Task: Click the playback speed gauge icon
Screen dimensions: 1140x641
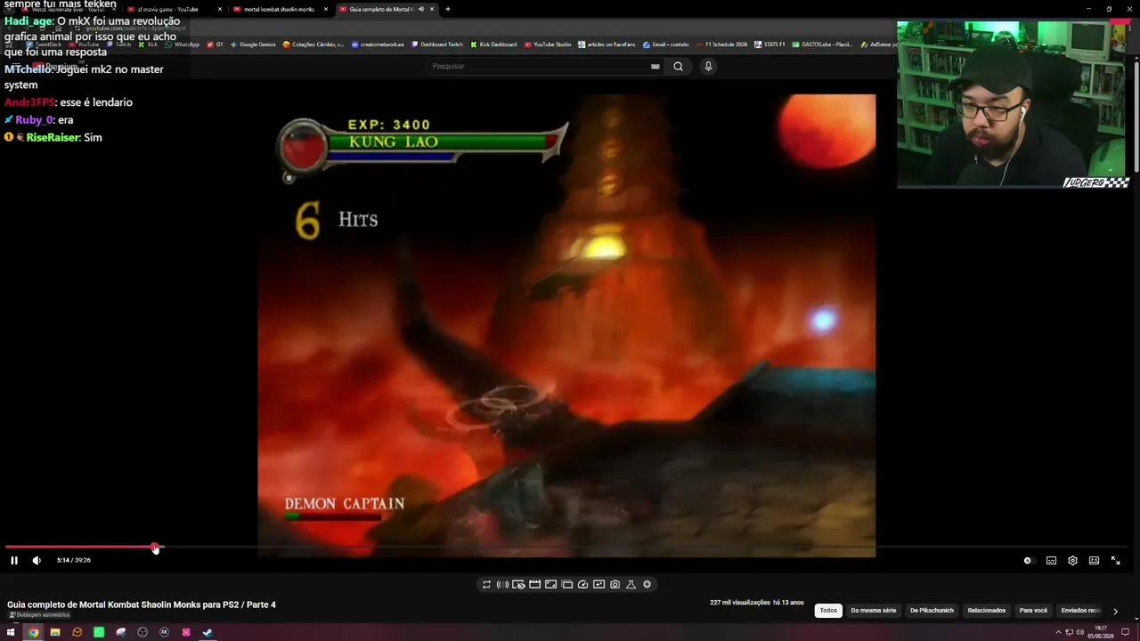Action: click(x=582, y=585)
